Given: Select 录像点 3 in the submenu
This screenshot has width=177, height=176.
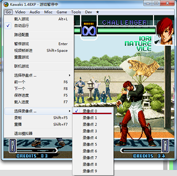Looking at the screenshot, I should tap(93, 131).
